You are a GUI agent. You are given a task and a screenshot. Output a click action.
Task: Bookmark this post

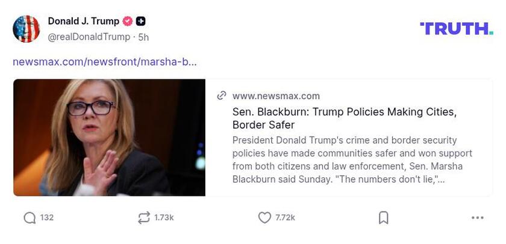tap(384, 218)
